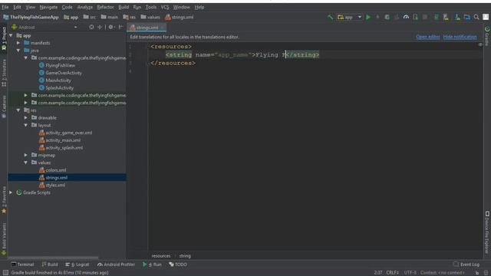Open the app run configuration dropdown
The width and height of the screenshot is (491, 276).
point(350,17)
